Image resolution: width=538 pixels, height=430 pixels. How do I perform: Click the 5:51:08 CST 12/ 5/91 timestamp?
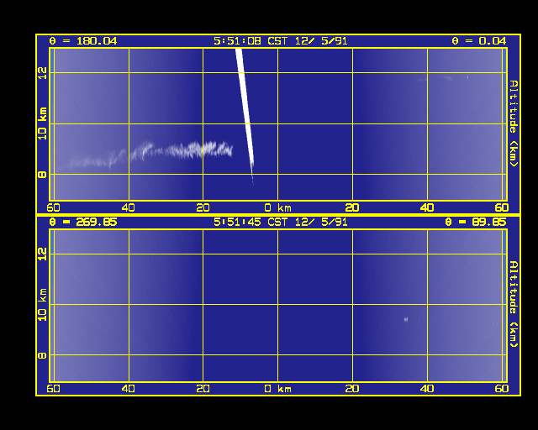tap(280, 41)
